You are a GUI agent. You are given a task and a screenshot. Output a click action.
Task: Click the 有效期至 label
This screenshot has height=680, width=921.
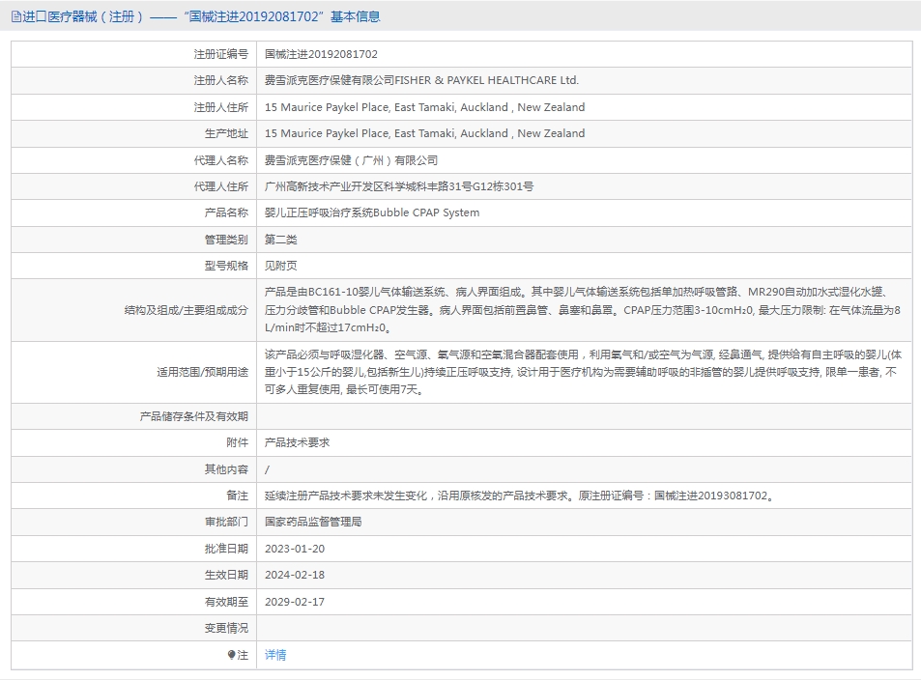pos(226,602)
